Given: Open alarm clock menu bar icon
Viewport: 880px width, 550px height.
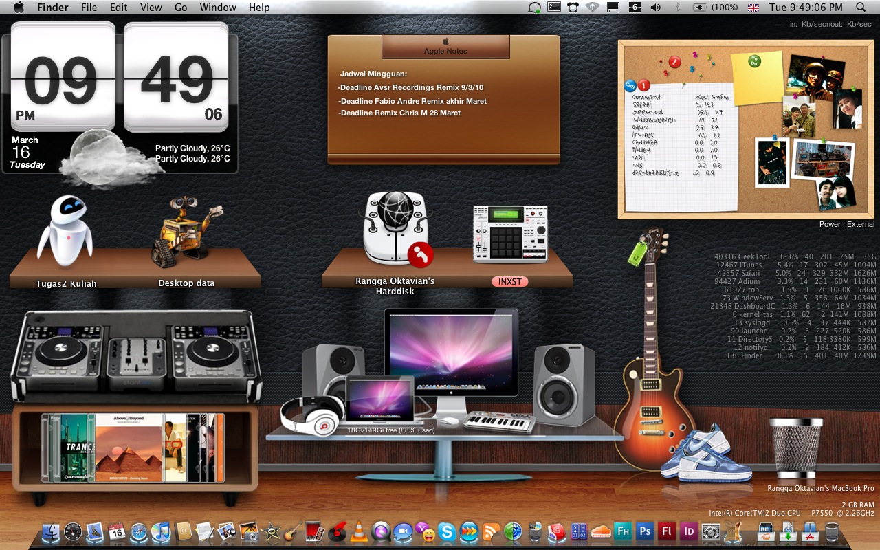Looking at the screenshot, I should tap(573, 8).
